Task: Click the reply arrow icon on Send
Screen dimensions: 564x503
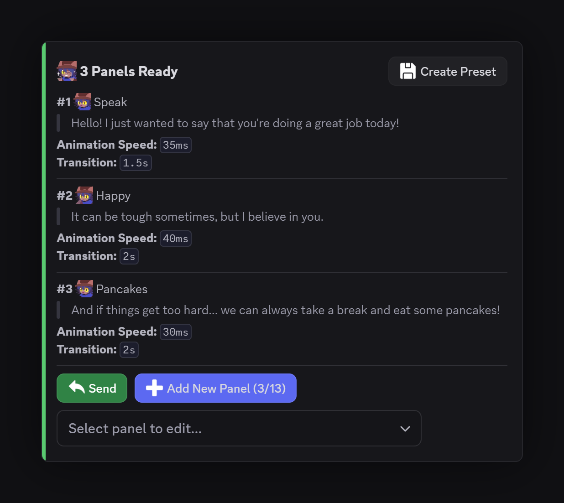Action: pos(77,388)
